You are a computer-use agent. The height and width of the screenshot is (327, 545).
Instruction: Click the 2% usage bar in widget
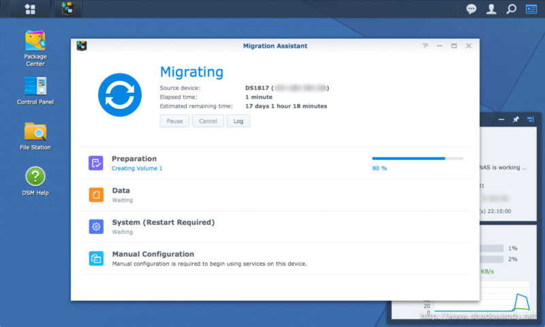491,260
